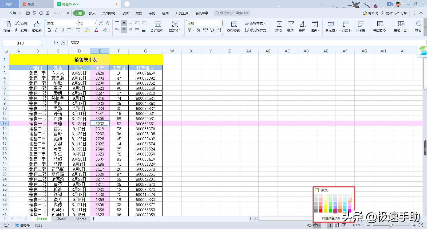Click 其他颜色(M)... in color popup
Image resolution: width=427 pixels, height=229 pixels.
pyautogui.click(x=332, y=218)
